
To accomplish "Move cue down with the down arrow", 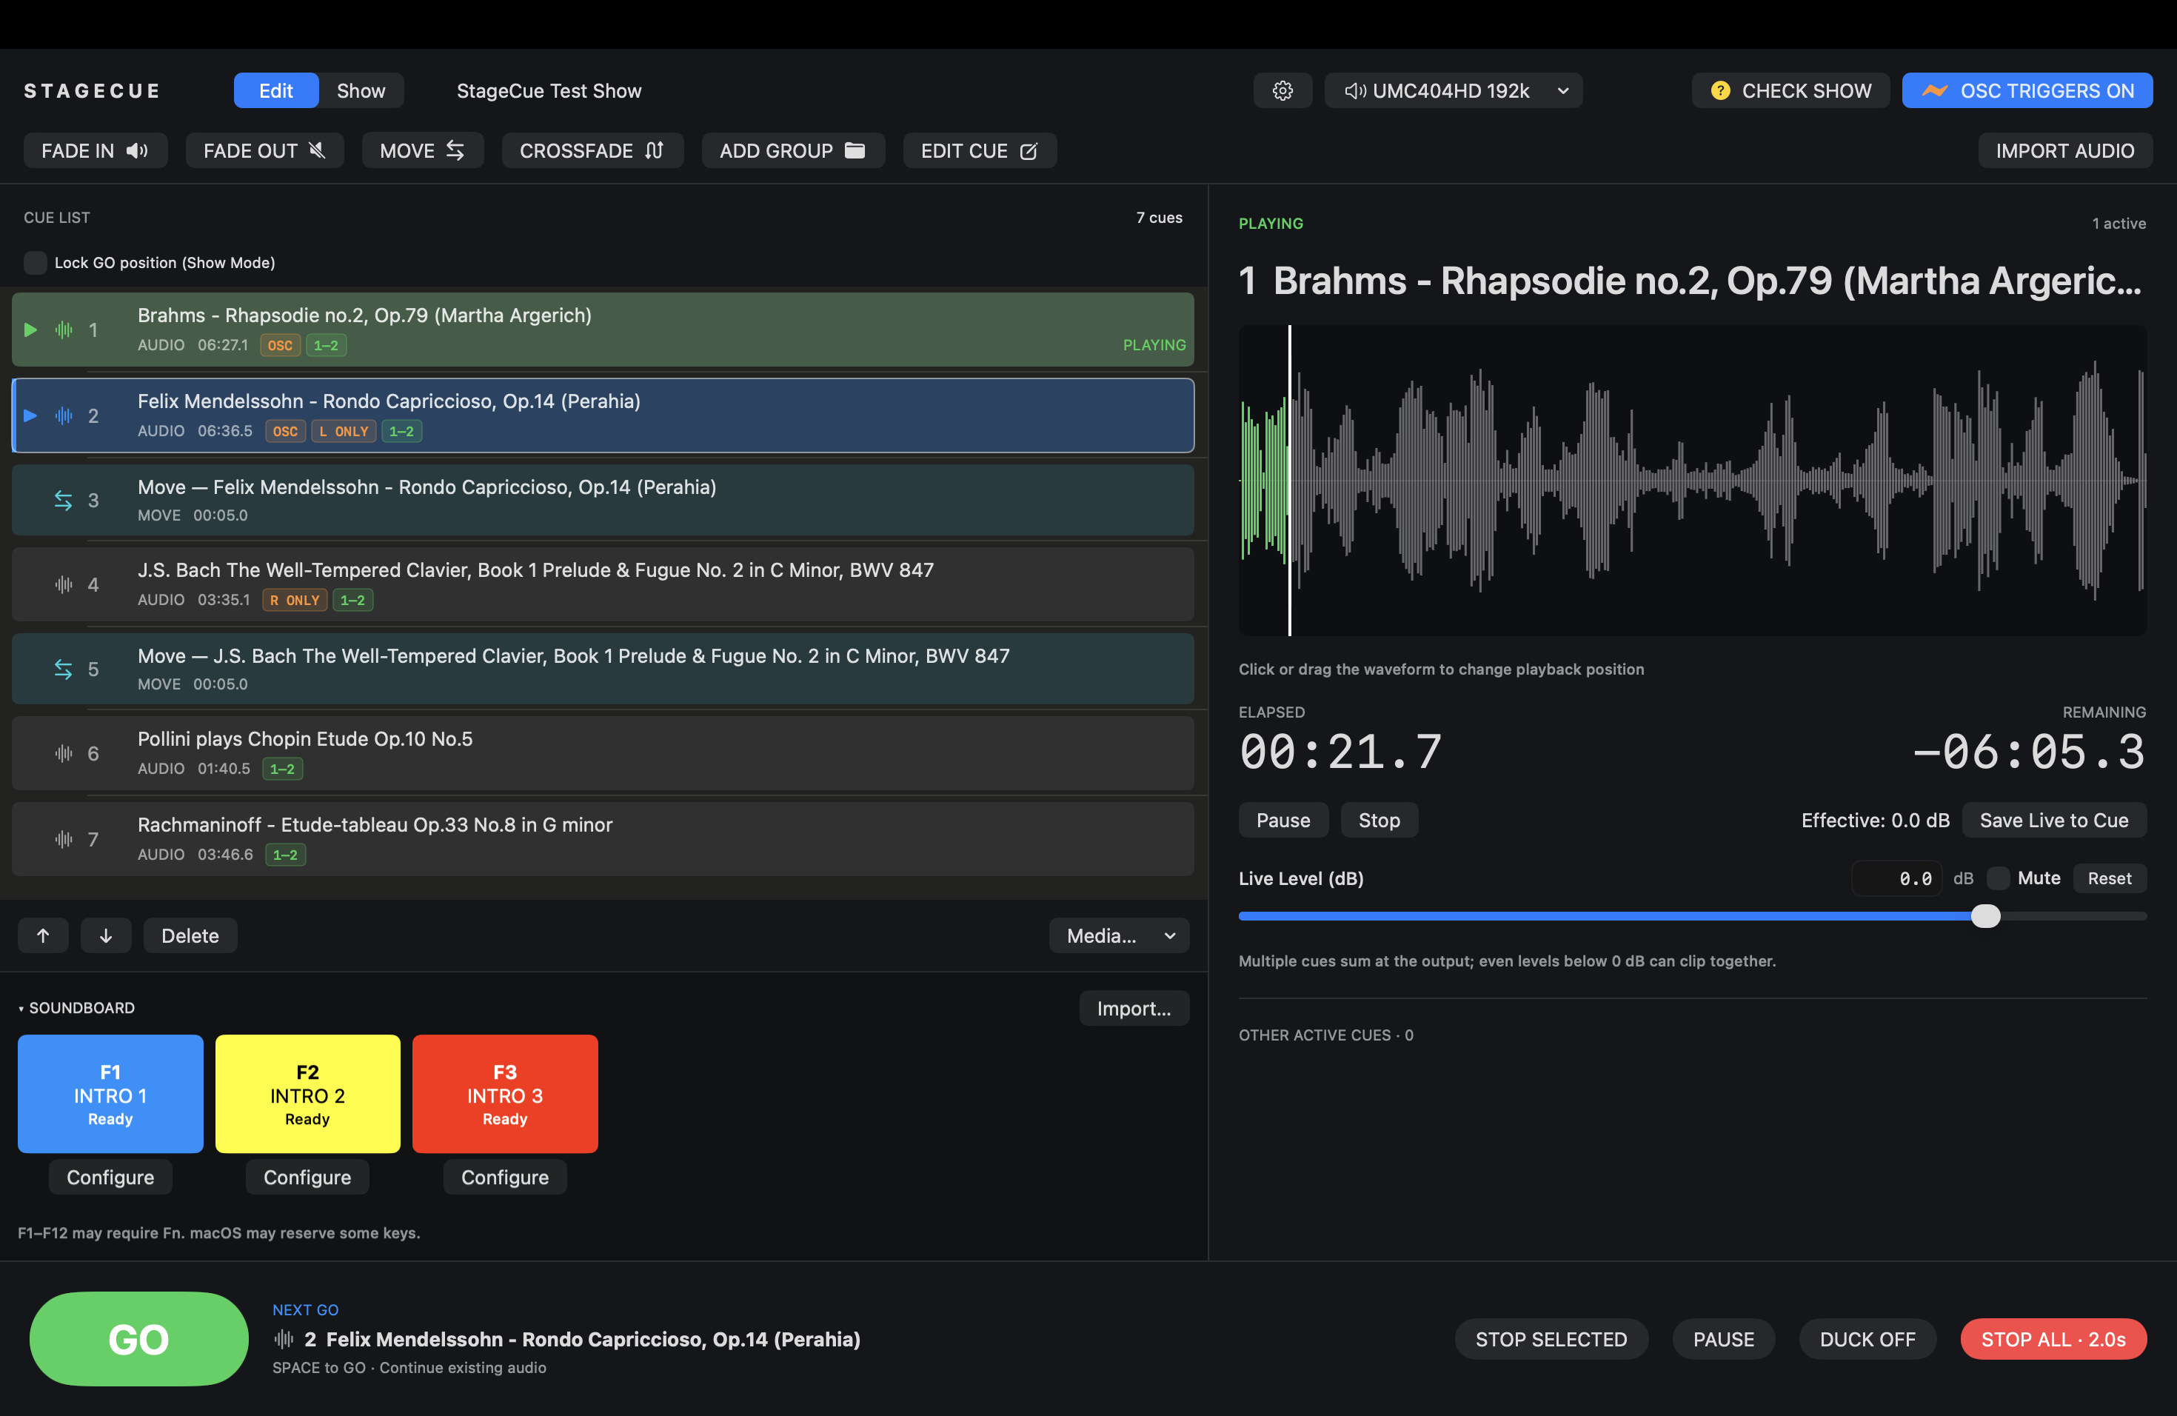I will tap(106, 936).
